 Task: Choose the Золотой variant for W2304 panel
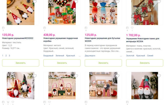130,56
